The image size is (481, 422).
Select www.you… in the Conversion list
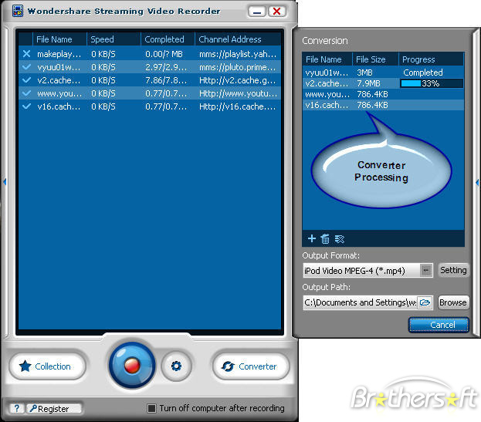click(327, 94)
